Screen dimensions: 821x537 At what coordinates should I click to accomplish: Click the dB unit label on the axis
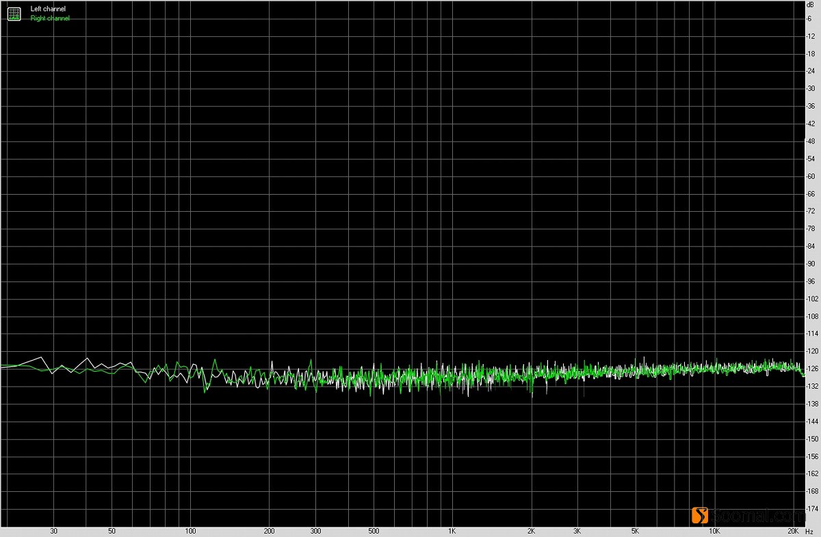(x=810, y=5)
